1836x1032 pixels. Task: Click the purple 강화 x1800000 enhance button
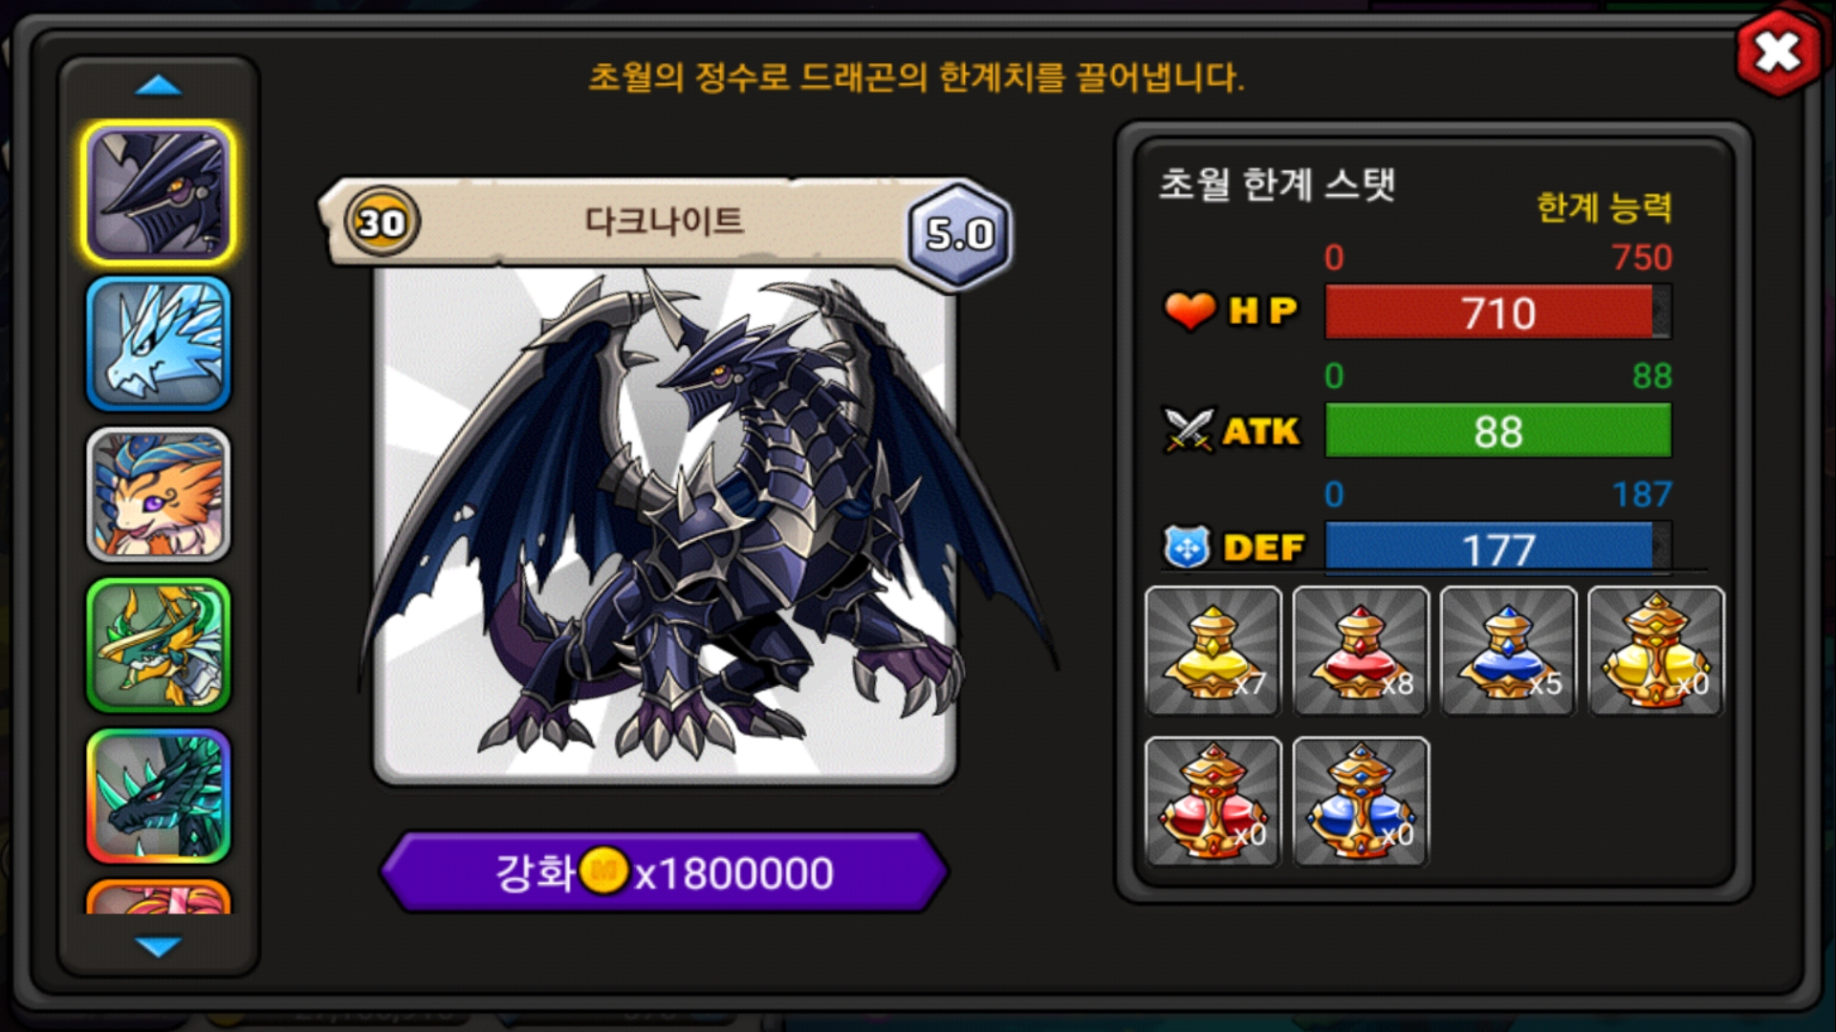coord(665,871)
